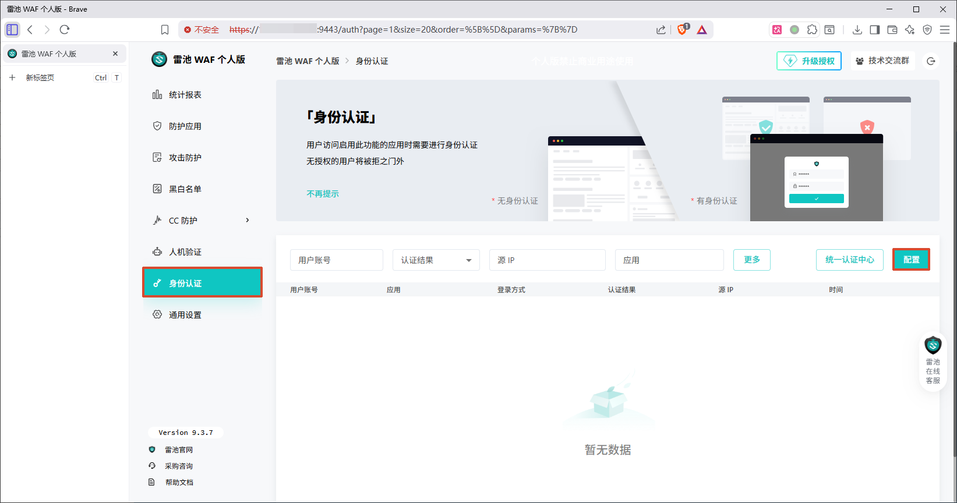This screenshot has width=957, height=503.
Task: Open the browser downloads icon
Action: (857, 30)
